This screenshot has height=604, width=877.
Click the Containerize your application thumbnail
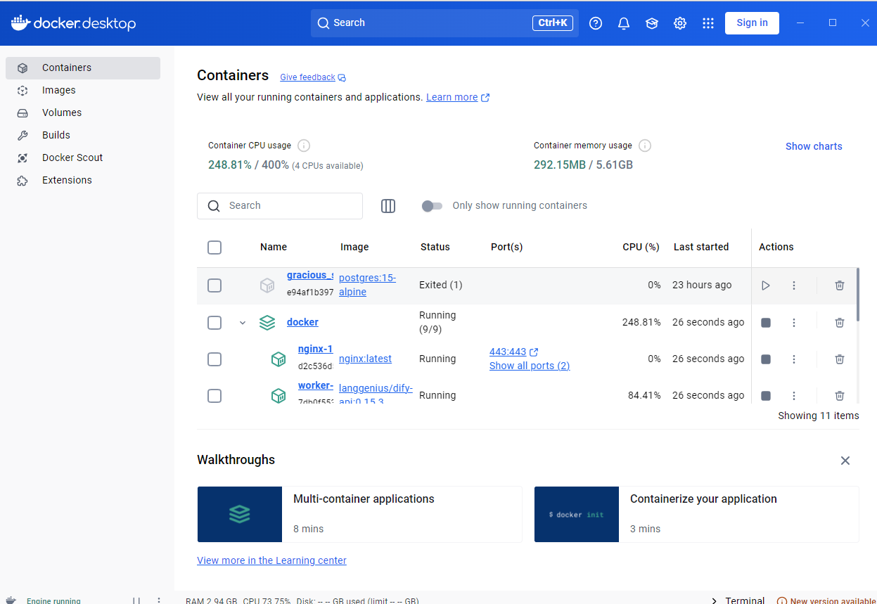577,515
